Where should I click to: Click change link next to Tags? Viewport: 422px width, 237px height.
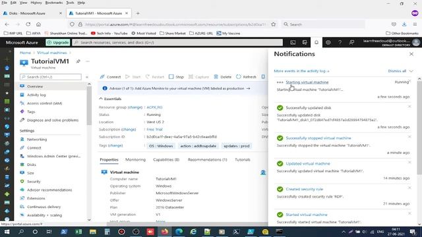click(x=115, y=145)
